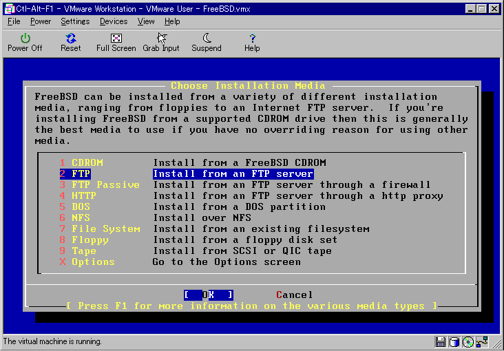Click 'Go to the Options screen' text
The width and height of the screenshot is (504, 351).
227,262
